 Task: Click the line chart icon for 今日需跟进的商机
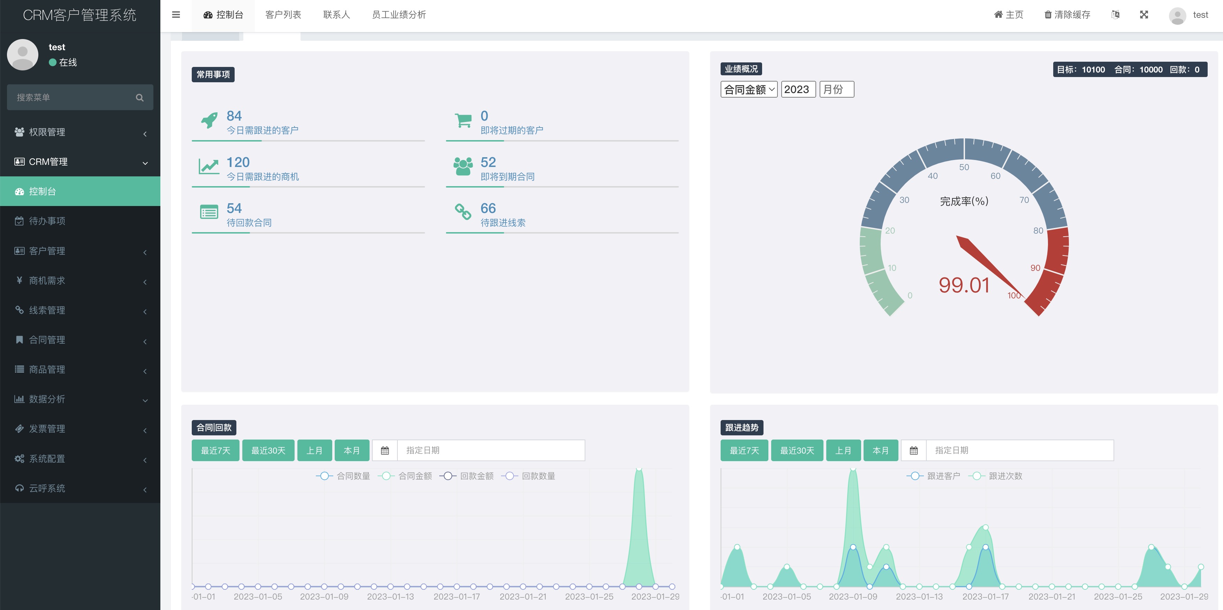(x=209, y=167)
